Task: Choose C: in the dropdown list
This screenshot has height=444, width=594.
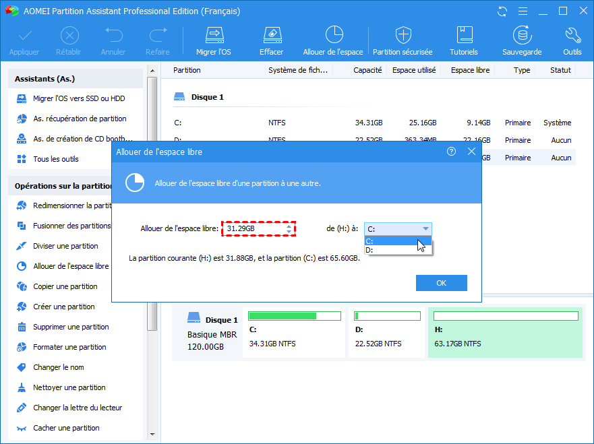Action: click(x=398, y=241)
